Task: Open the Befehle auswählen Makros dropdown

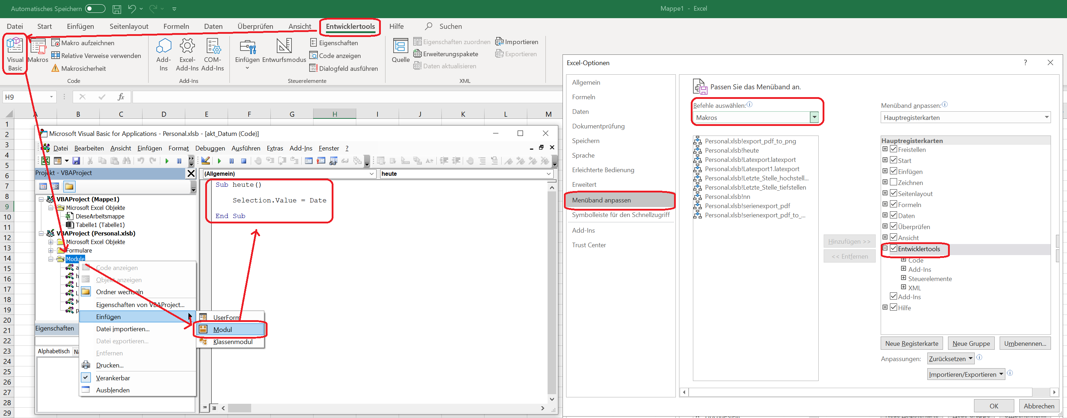Action: (814, 117)
